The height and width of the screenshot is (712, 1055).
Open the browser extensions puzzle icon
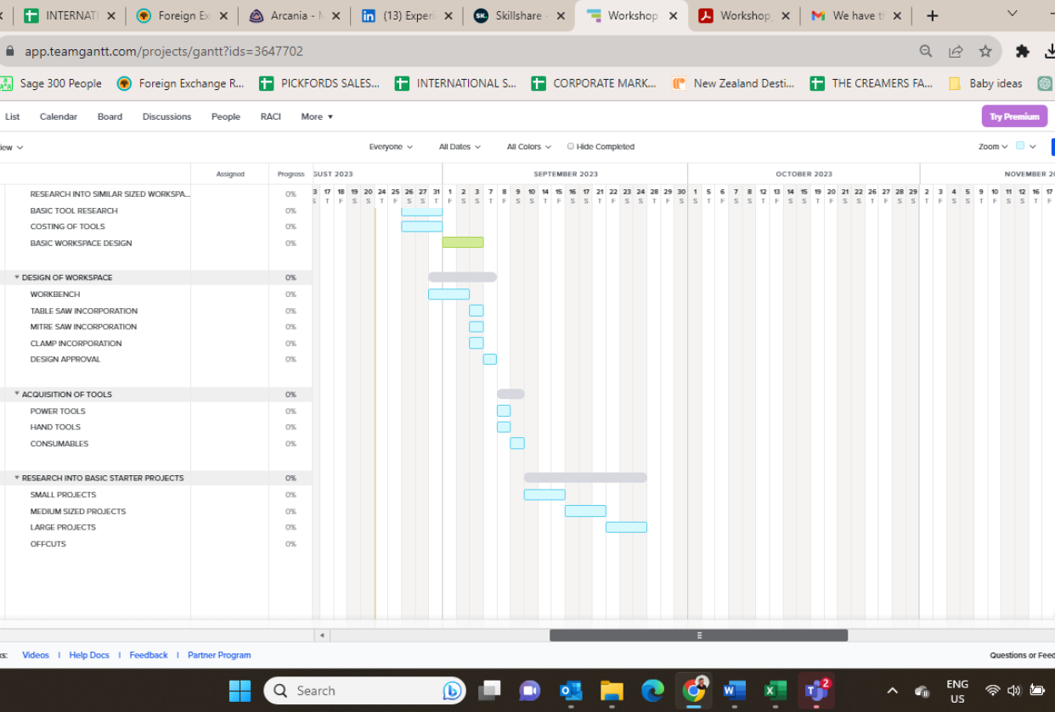[x=1023, y=51]
